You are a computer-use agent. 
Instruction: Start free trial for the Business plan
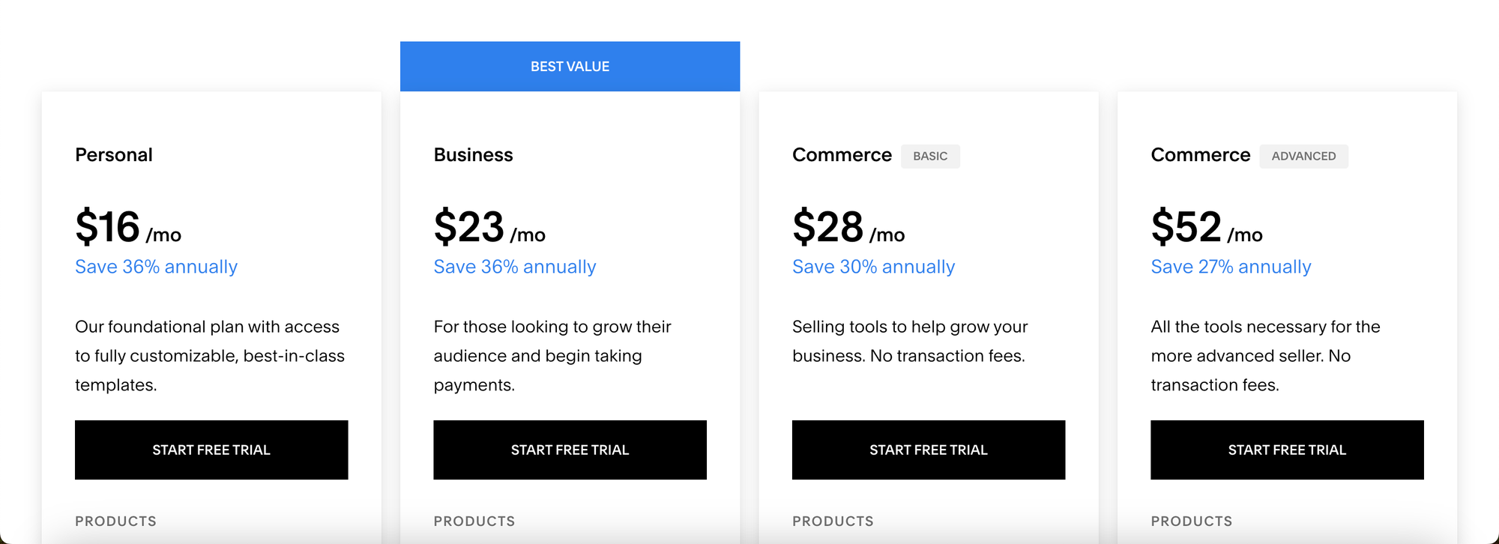pyautogui.click(x=570, y=450)
